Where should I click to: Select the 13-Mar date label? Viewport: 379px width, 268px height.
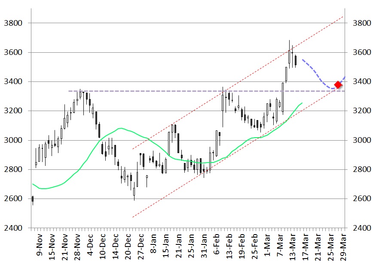[x=293, y=247]
